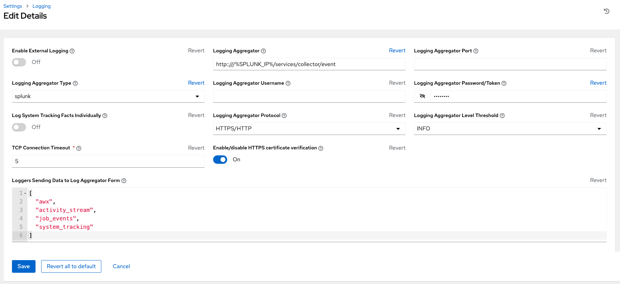Show help for Enable External Logging
The width and height of the screenshot is (620, 284).
coord(72,51)
